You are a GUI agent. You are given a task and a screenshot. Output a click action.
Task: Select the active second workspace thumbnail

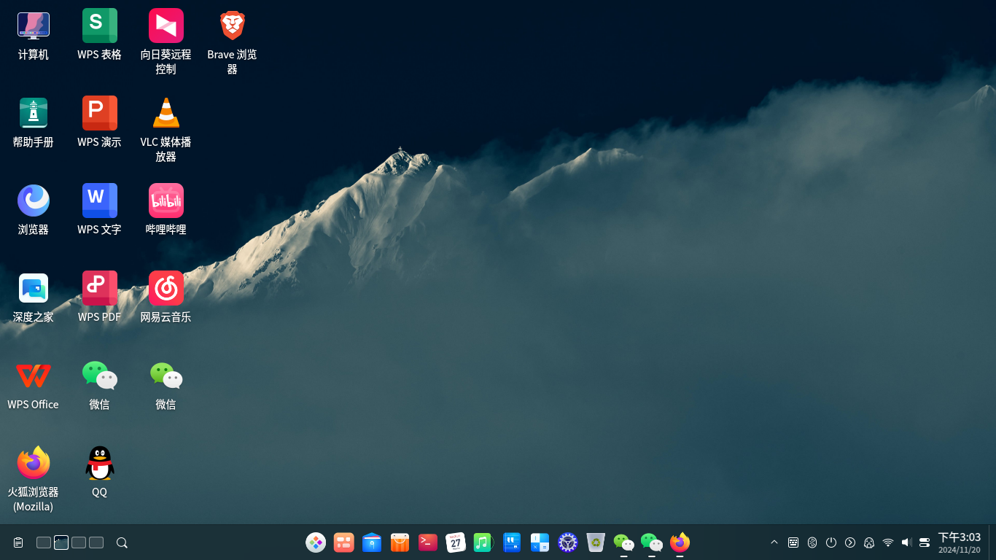61,542
